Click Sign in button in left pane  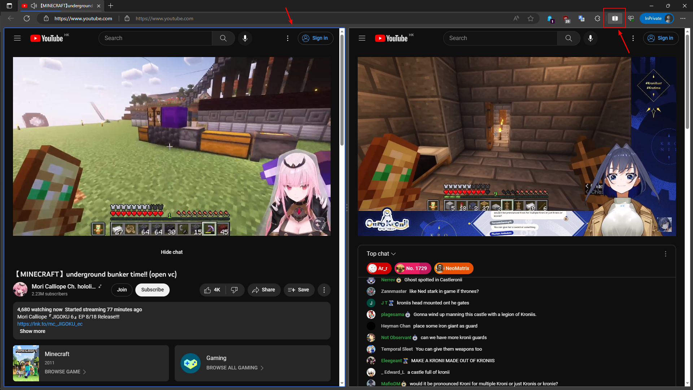(315, 38)
